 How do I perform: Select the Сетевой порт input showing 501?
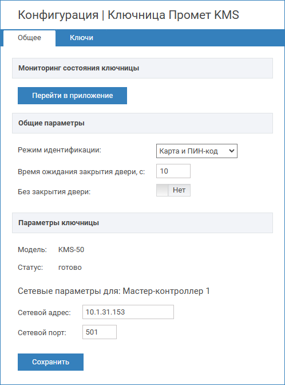[100, 332]
